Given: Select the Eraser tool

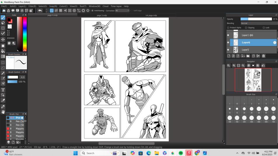Looking at the screenshot, I should [3, 23].
